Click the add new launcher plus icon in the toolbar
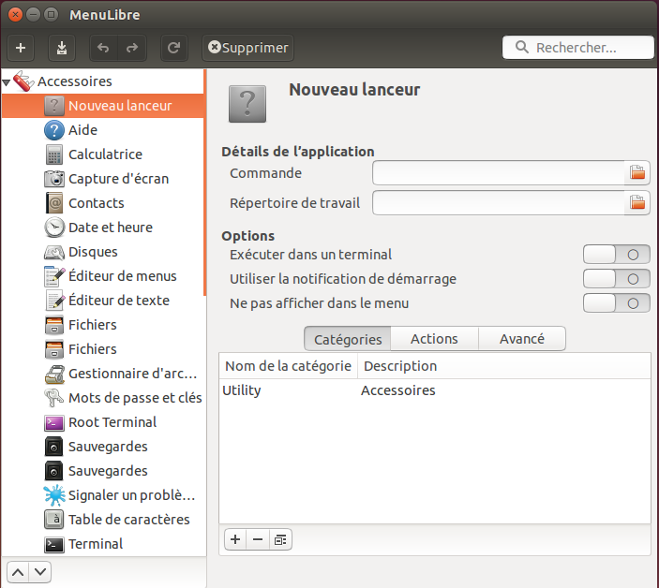Image resolution: width=659 pixels, height=588 pixels. point(21,48)
